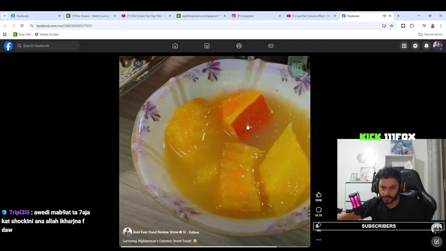Switch to the Old School Hip Hop Mix tab
This screenshot has height=251, width=446.
pyautogui.click(x=146, y=16)
